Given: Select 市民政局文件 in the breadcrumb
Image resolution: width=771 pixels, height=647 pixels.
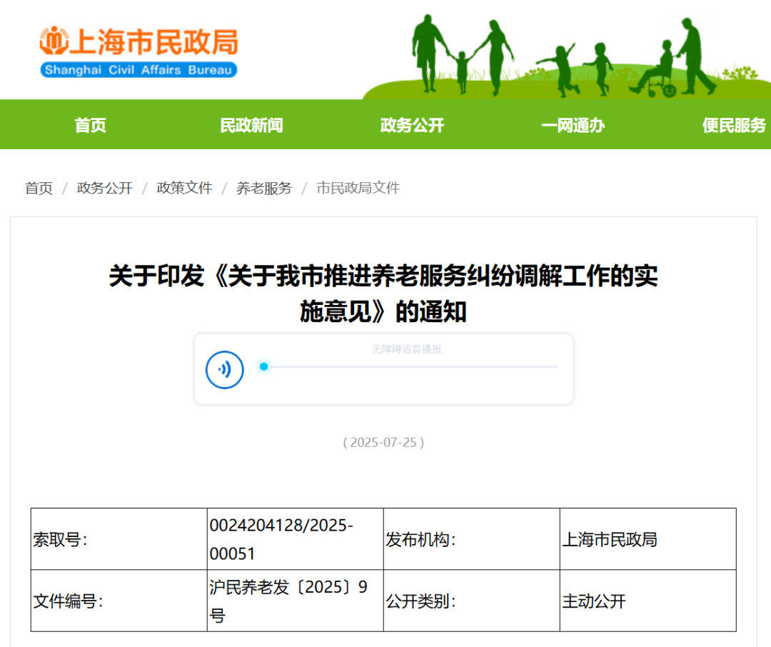Looking at the screenshot, I should point(358,188).
